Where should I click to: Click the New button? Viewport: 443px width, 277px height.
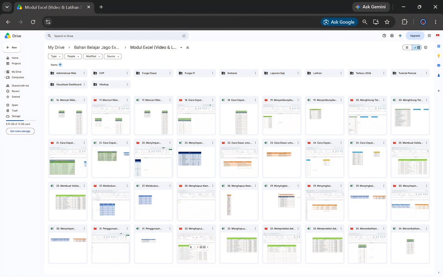coord(11,47)
